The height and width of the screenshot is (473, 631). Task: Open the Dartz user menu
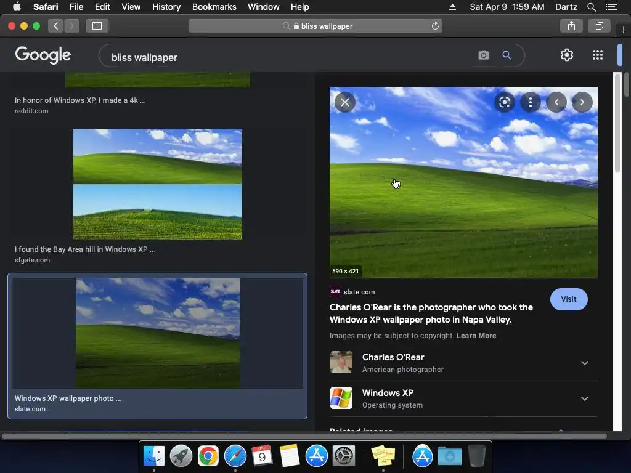coord(566,7)
